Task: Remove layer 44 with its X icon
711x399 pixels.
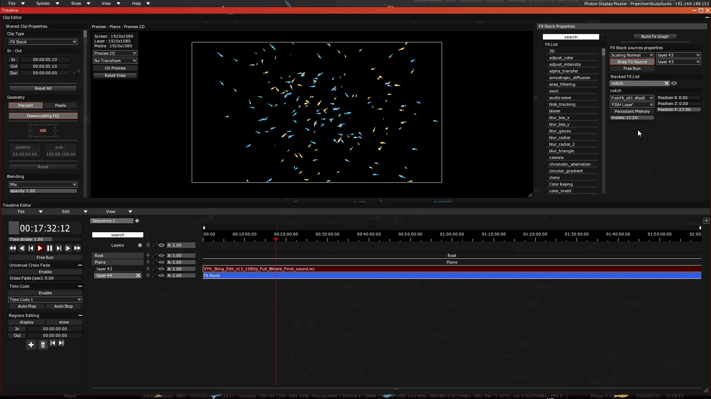Action: 138,275
